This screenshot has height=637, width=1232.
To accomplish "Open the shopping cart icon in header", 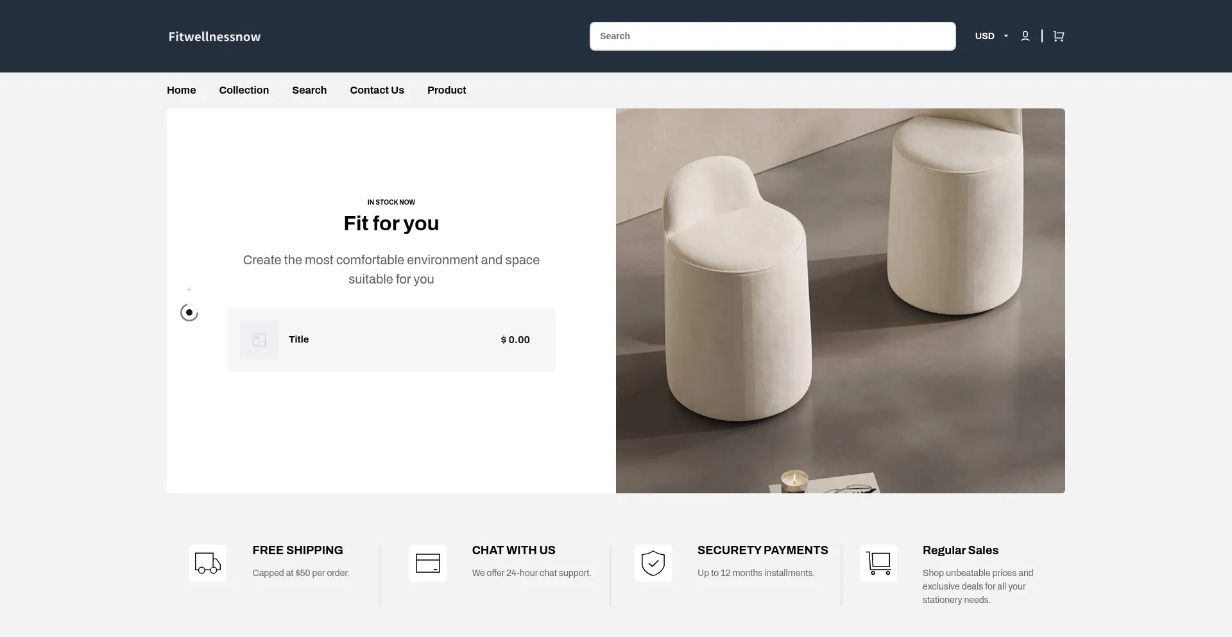I will tap(1059, 36).
